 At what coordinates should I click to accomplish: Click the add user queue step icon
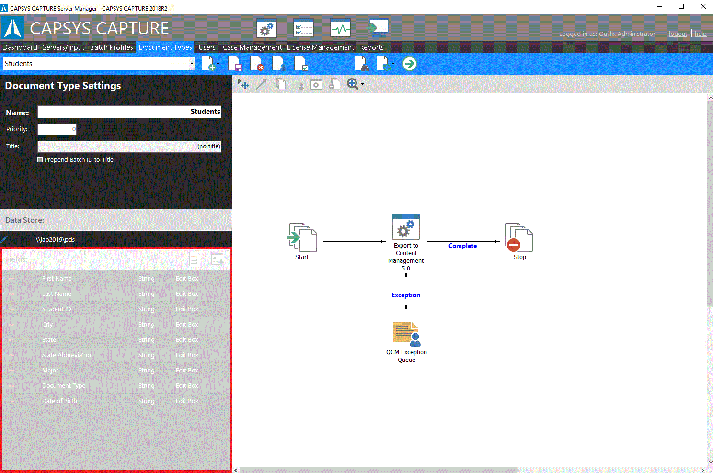[x=298, y=85]
